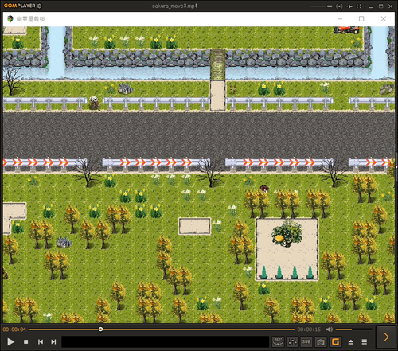Open the SUB subtitle settings
The image size is (398, 351).
306,341
